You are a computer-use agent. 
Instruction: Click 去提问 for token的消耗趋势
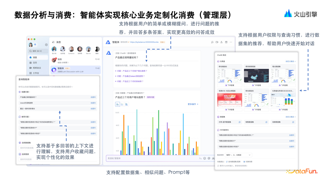click(x=93, y=103)
